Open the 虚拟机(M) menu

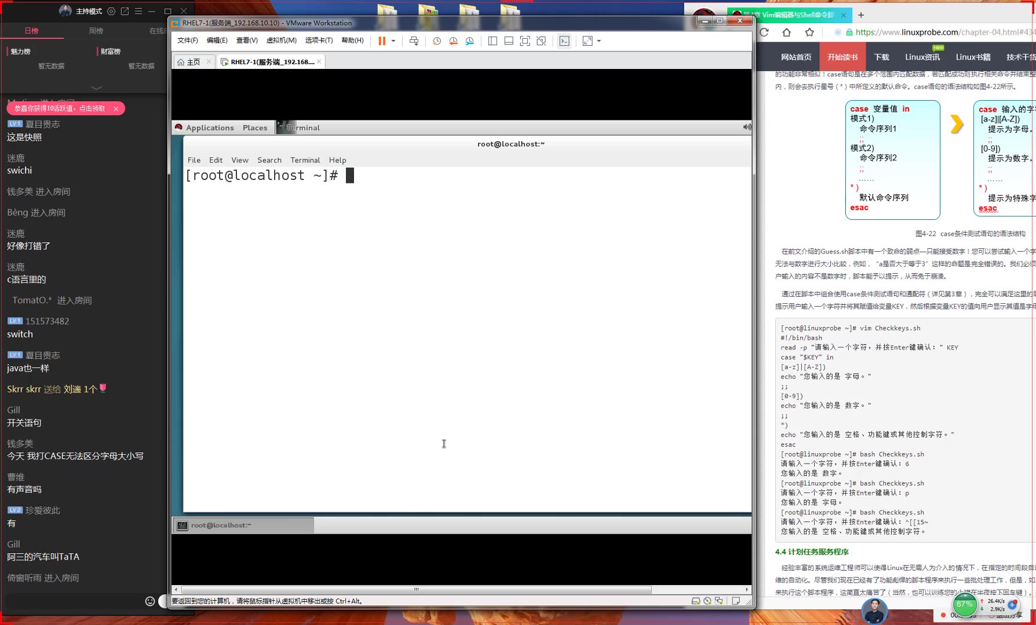282,41
